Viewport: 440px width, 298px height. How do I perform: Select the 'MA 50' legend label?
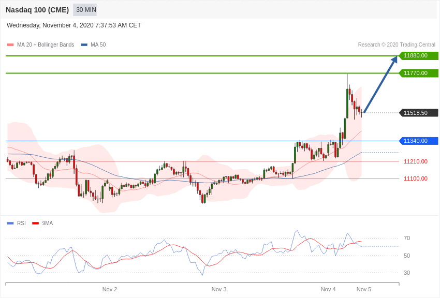tap(98, 44)
